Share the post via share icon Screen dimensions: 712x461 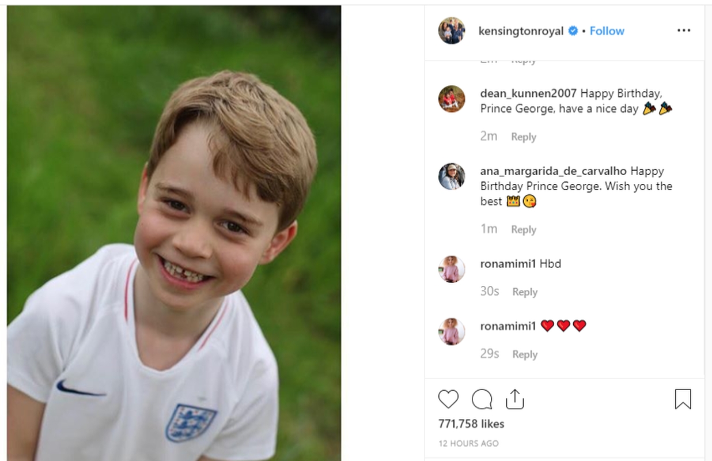514,399
